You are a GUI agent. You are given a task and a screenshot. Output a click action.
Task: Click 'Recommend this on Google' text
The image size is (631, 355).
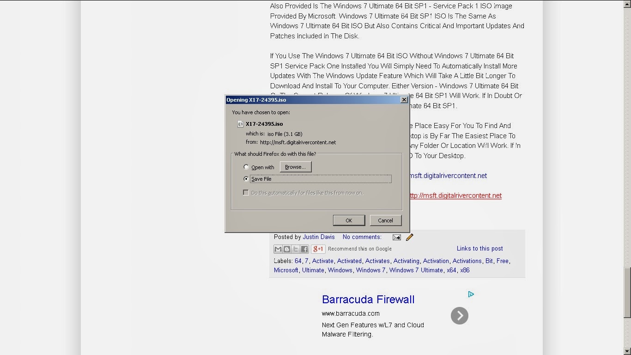coord(360,249)
